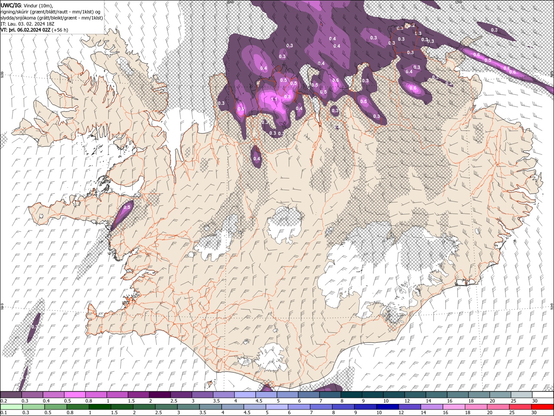Click the '4.5' label under the upper legend
Screen dimensions: 554x416
pyautogui.click(x=259, y=401)
